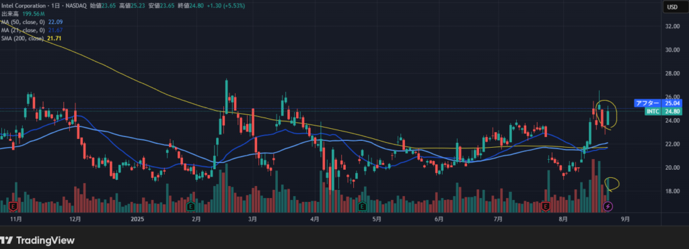
Task: Click the yellow 21.71 SMA value
Action: 54,38
